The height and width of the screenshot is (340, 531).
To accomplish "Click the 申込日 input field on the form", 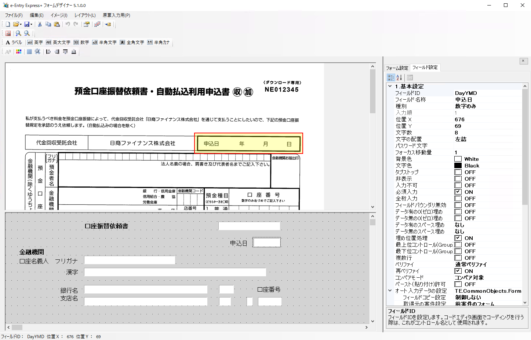I will (267, 242).
